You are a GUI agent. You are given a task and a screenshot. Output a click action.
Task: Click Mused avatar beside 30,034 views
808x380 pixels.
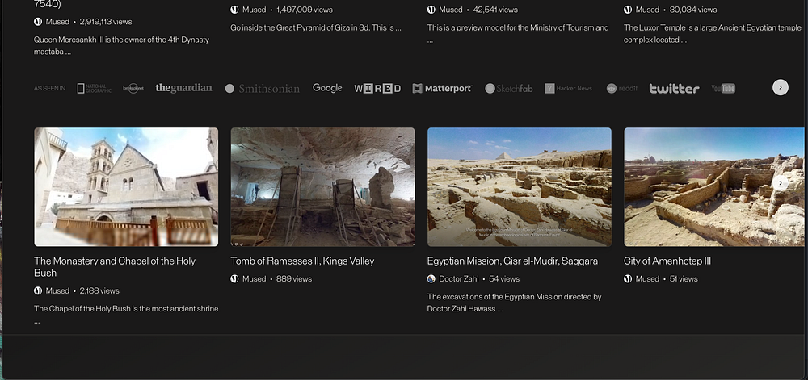coord(628,10)
